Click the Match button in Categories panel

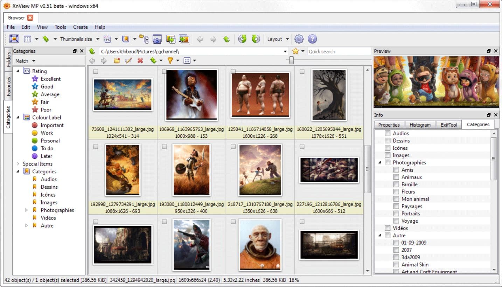pyautogui.click(x=22, y=61)
